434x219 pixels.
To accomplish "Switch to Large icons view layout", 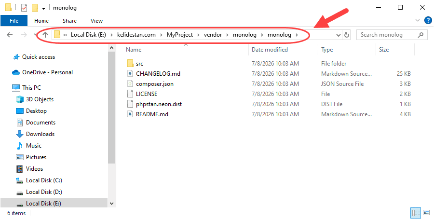I will click(426, 213).
